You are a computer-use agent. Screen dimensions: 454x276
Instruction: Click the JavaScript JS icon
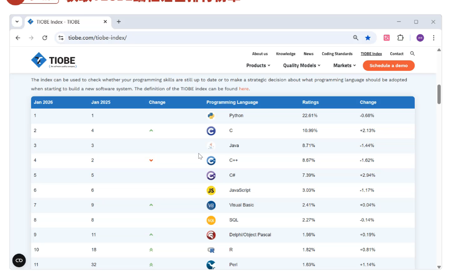click(211, 190)
